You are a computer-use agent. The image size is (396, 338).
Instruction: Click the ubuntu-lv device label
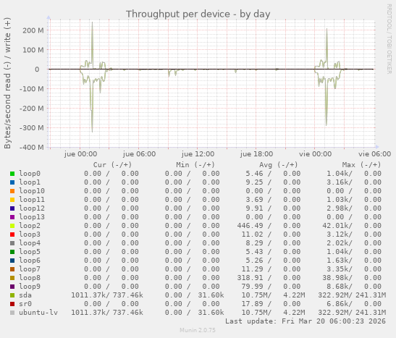[38, 312]
